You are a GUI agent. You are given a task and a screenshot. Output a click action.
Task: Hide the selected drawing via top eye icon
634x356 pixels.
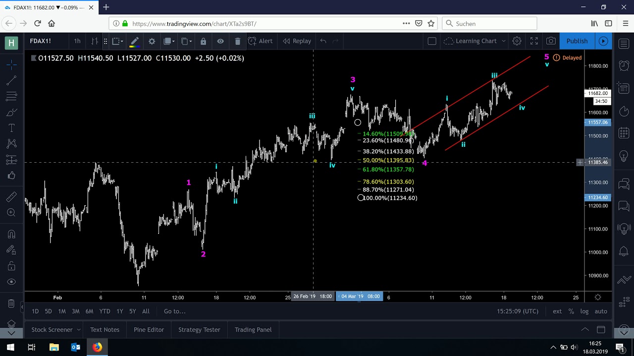pyautogui.click(x=220, y=41)
